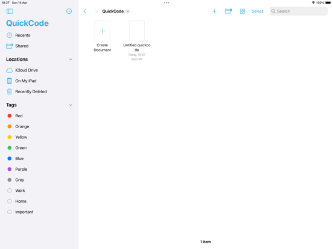Change view with the grid icon
Image resolution: width=333 pixels, height=249 pixels.
click(x=243, y=11)
